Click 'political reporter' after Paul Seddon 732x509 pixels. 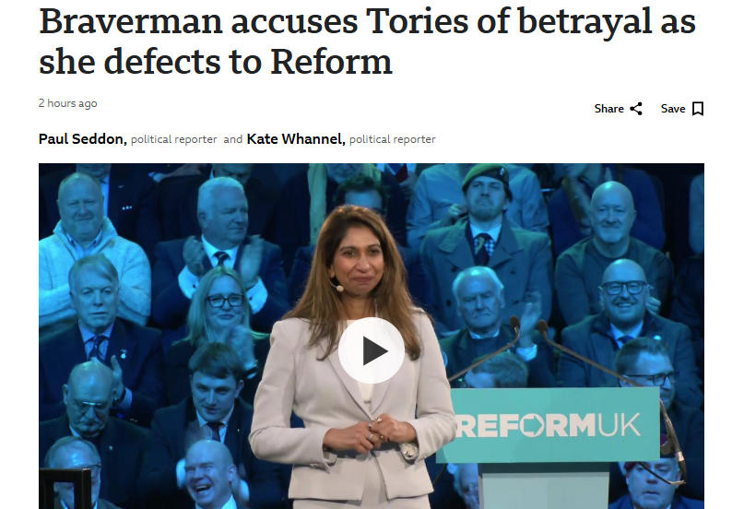point(173,139)
